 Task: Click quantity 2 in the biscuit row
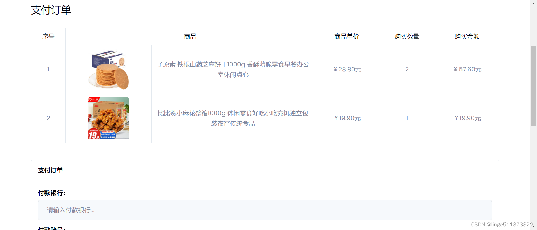pyautogui.click(x=407, y=69)
